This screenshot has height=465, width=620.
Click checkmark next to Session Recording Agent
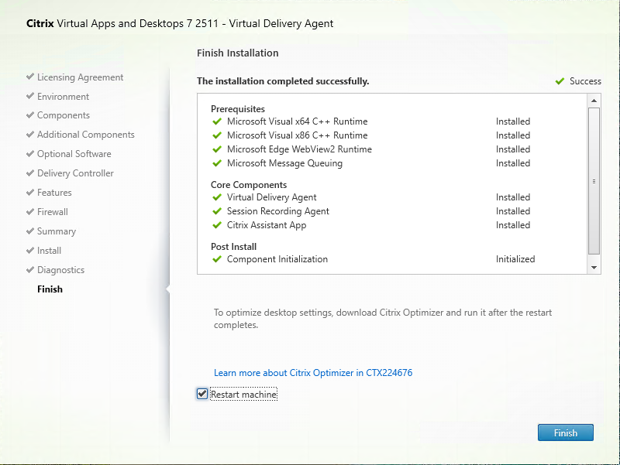[217, 211]
